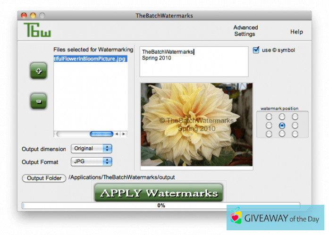This screenshot has width=329, height=235.
Task: Open Advanced Settings
Action: click(x=245, y=31)
